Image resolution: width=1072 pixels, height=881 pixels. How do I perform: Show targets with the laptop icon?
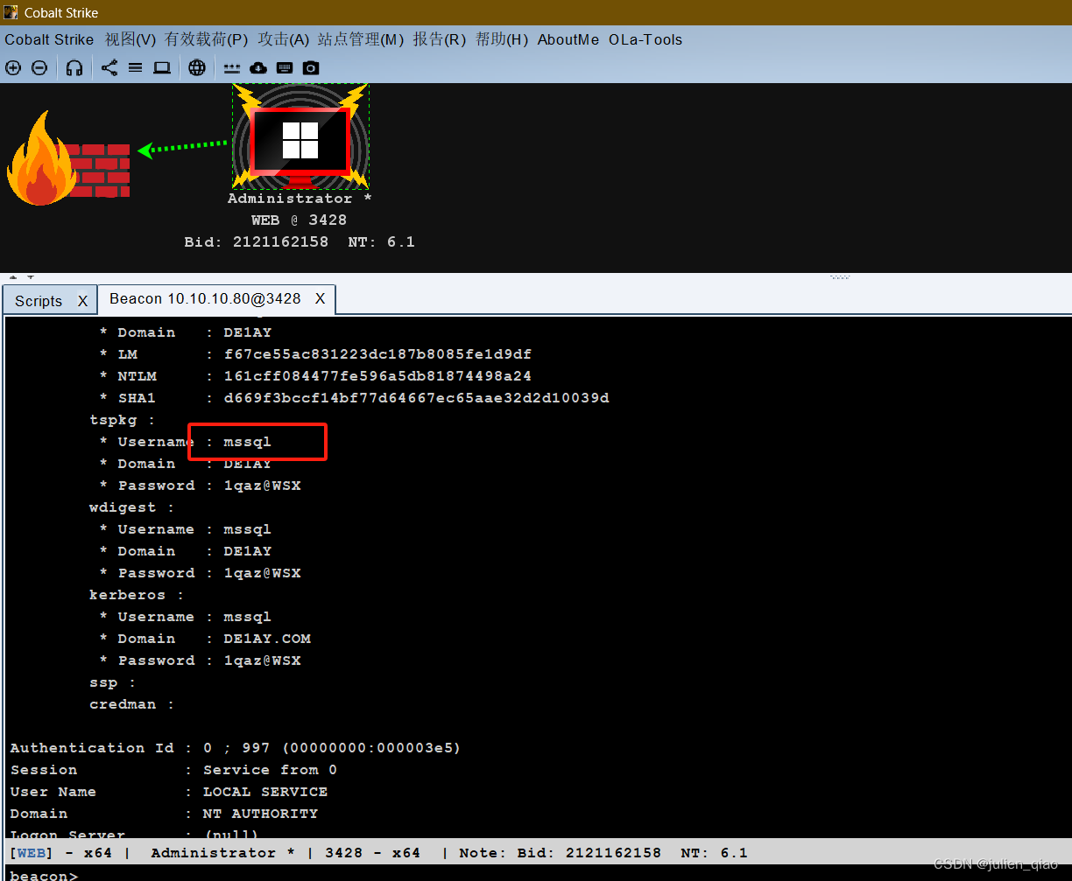pyautogui.click(x=162, y=67)
